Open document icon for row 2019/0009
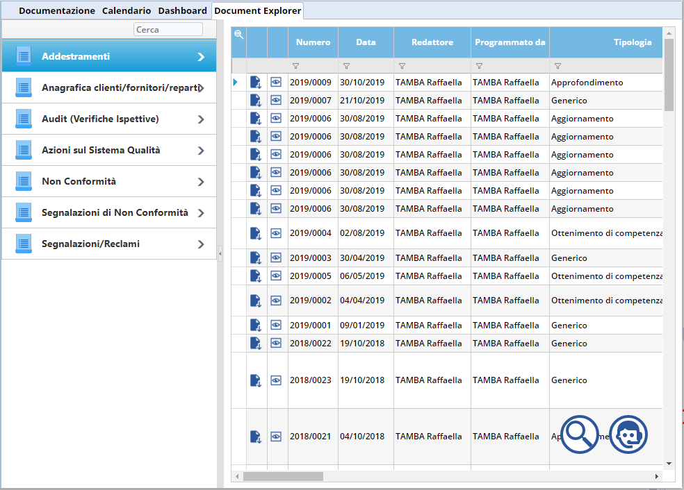 (256, 83)
